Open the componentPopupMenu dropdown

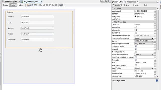tap(144, 38)
